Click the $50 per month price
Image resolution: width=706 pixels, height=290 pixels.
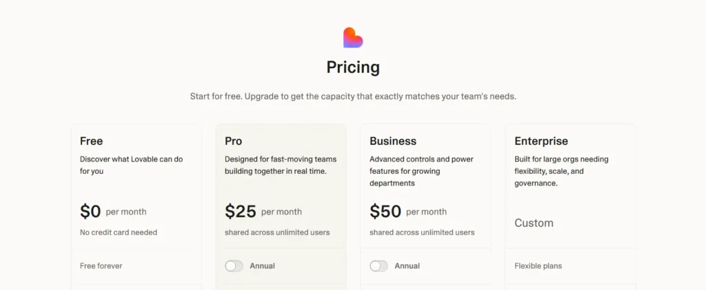coord(385,212)
